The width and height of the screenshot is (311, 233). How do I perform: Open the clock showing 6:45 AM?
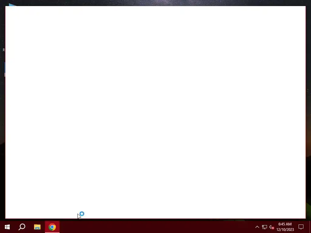click(285, 227)
